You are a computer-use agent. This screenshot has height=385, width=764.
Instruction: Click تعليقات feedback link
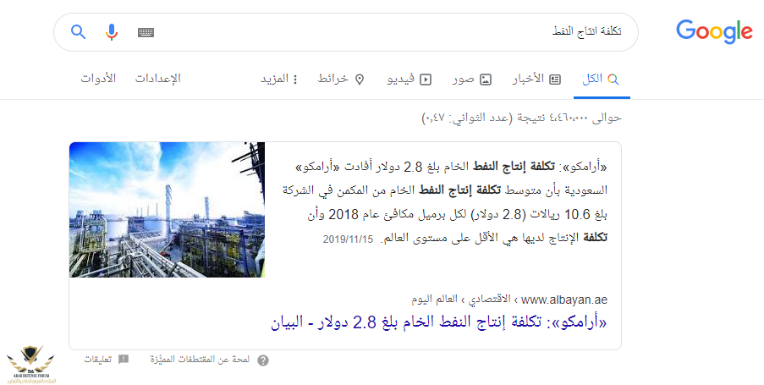pos(98,360)
